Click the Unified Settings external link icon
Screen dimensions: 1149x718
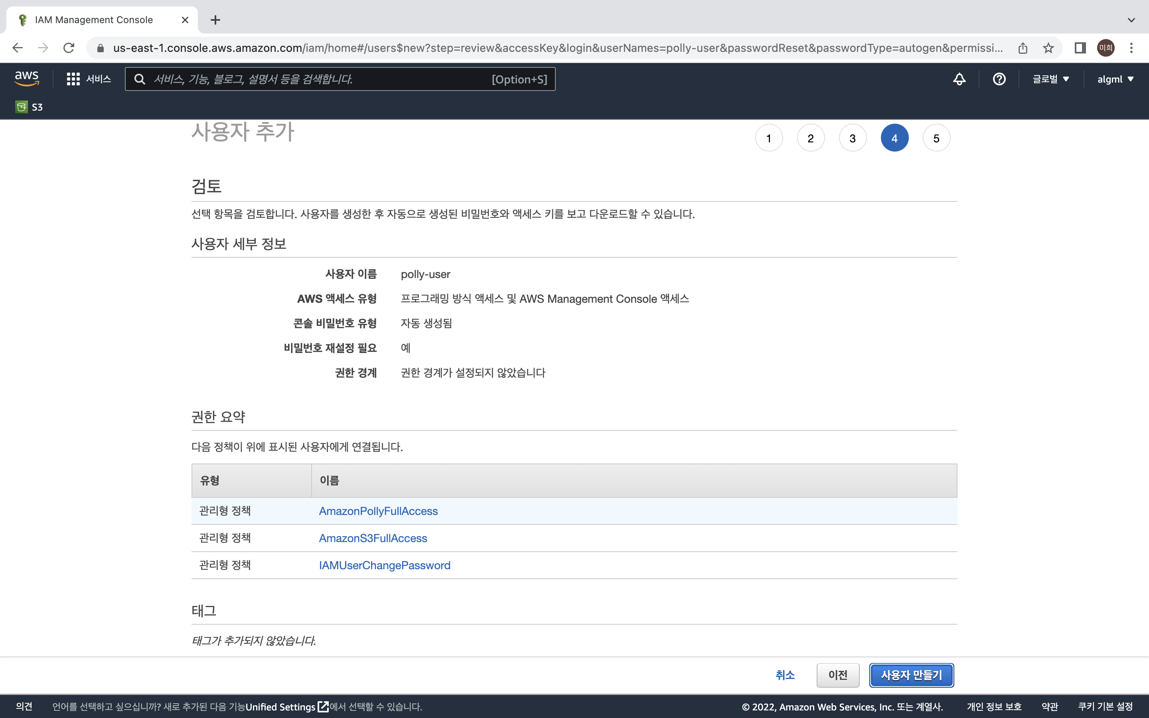pos(323,706)
